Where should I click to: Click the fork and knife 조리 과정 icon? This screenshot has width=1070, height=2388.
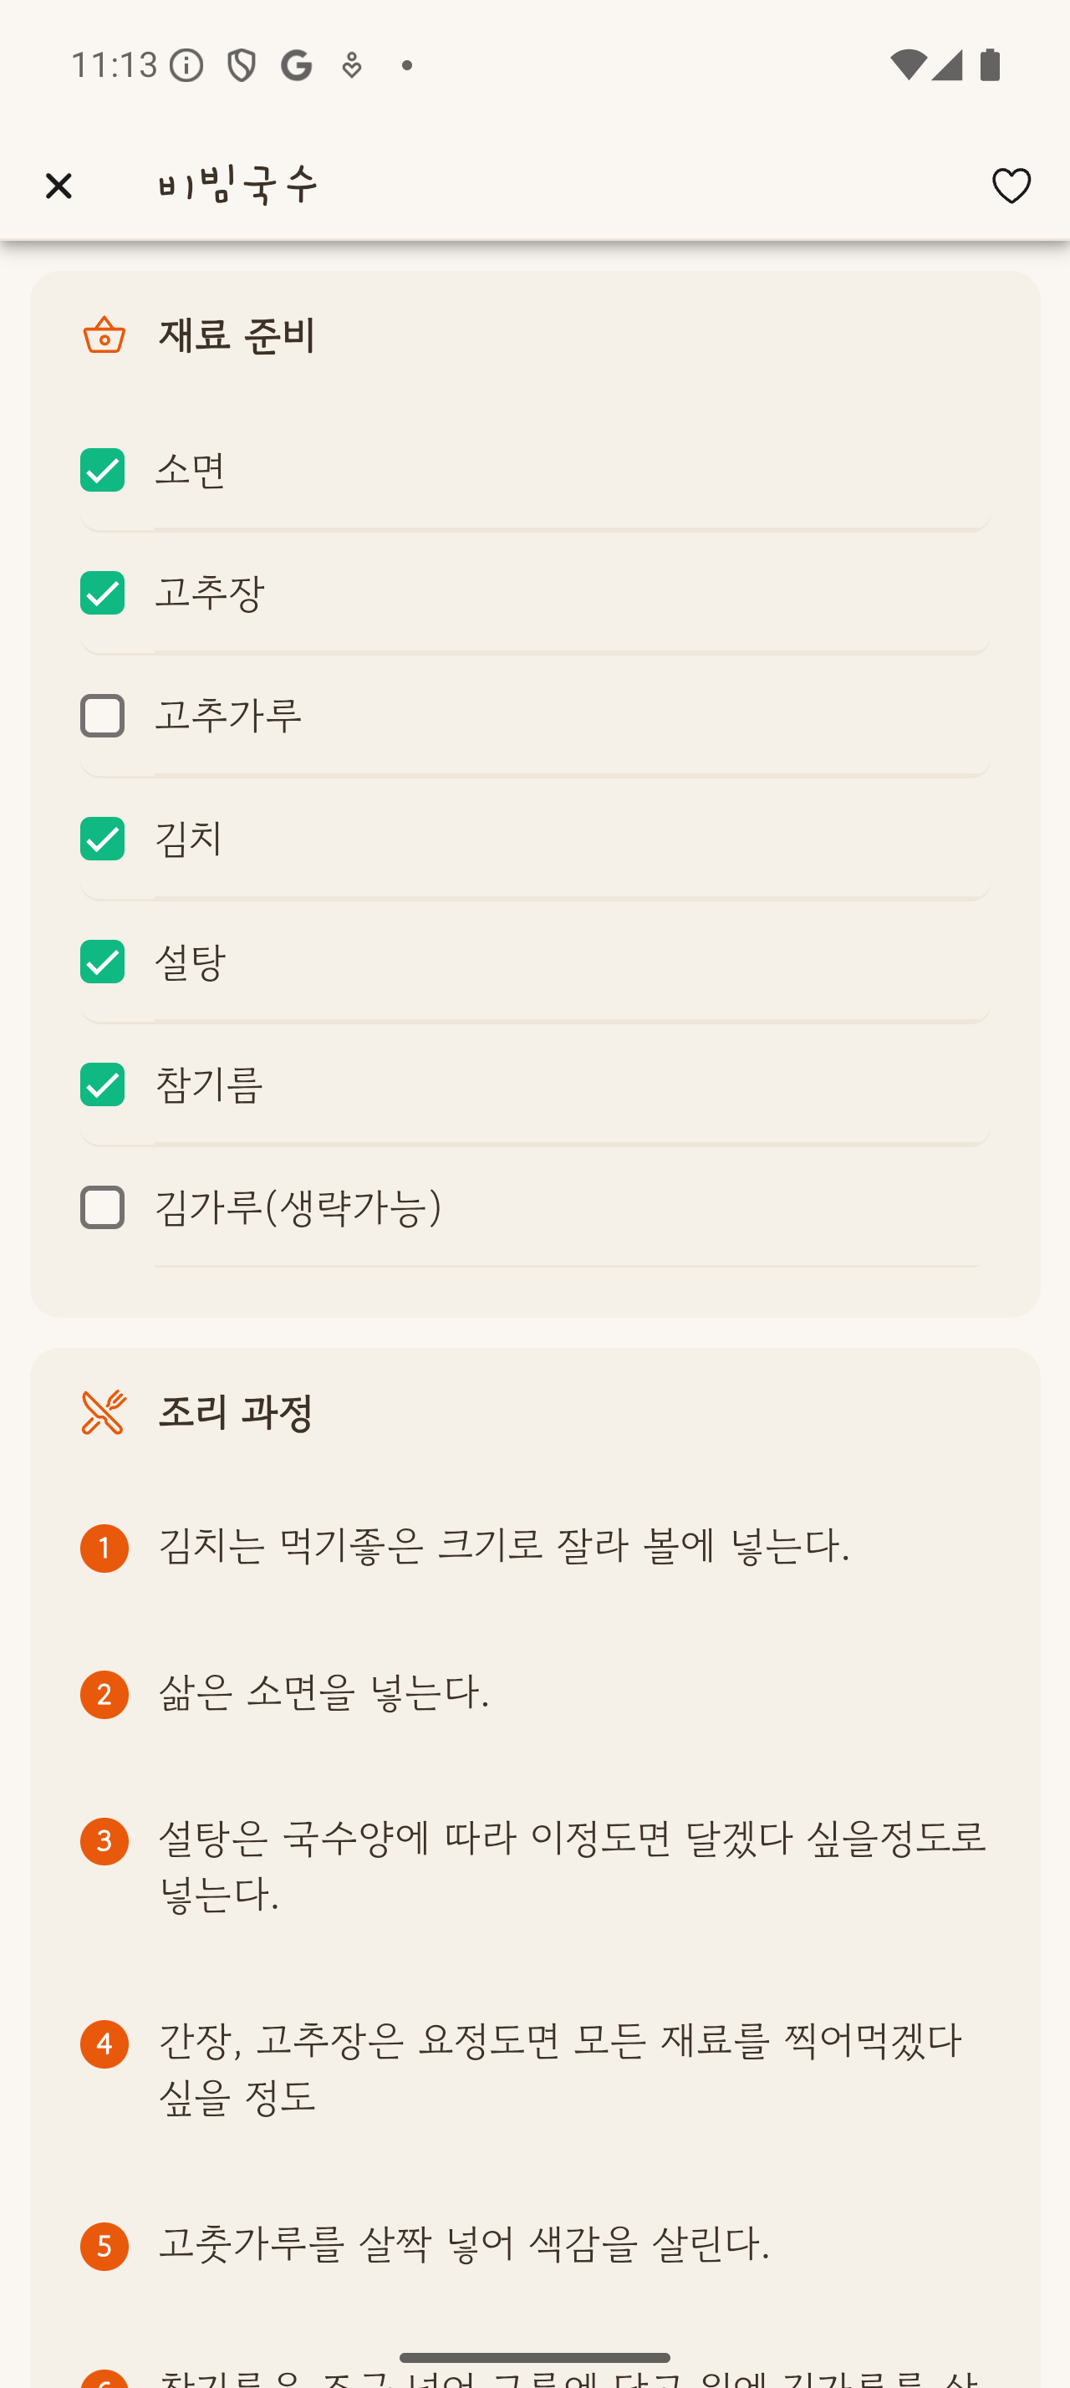tap(104, 1412)
